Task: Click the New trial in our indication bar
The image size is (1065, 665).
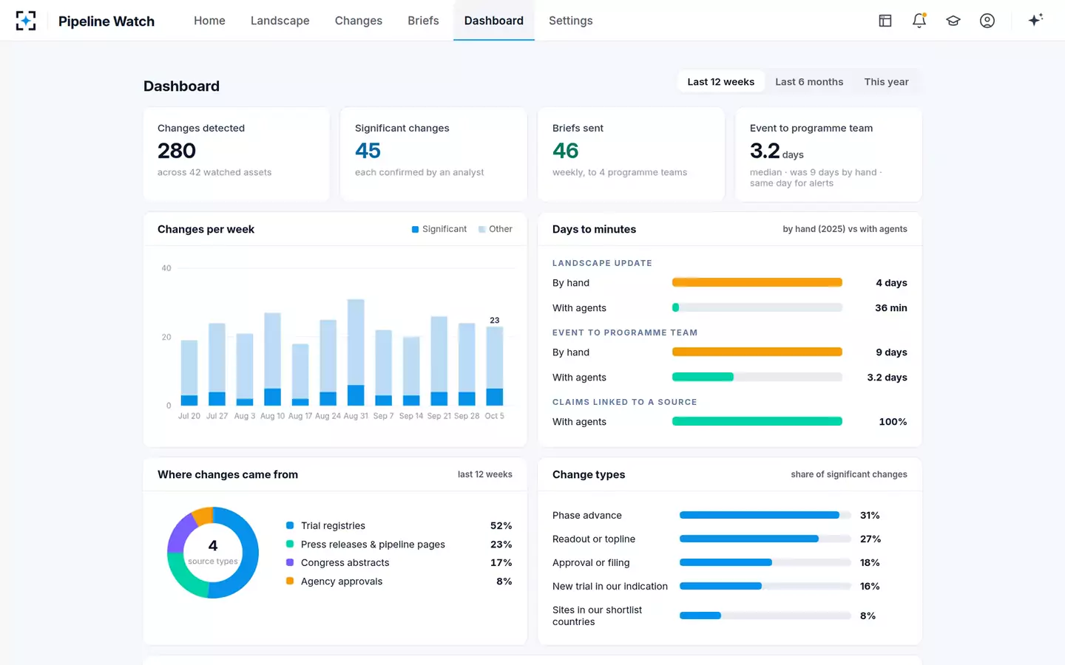Action: [x=765, y=586]
